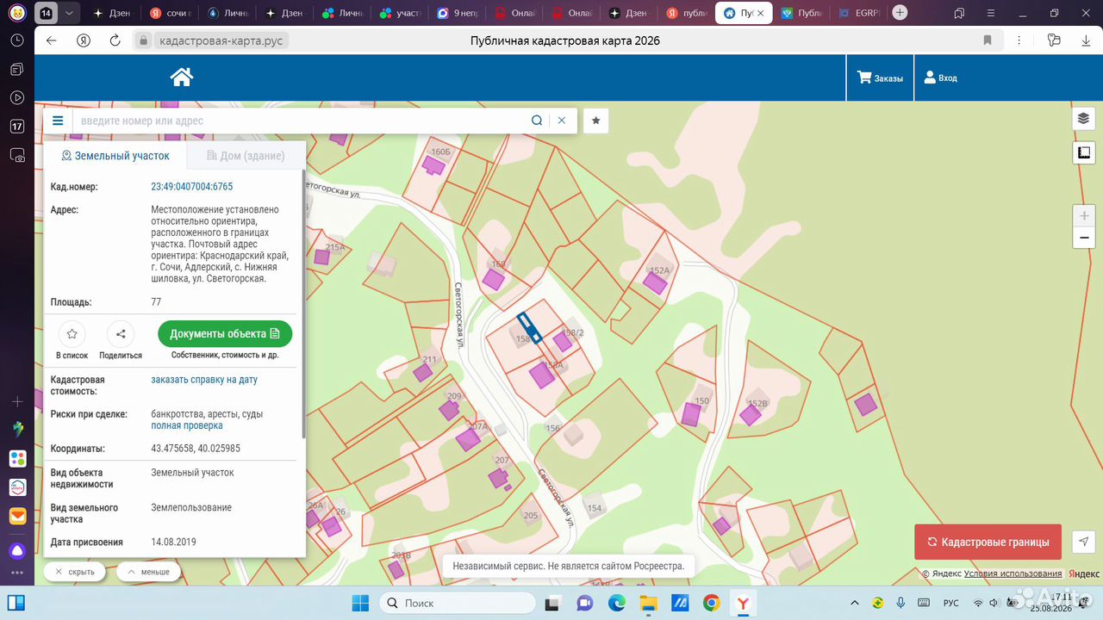The width and height of the screenshot is (1103, 620).
Task: Click the Землепользование value
Action: pyautogui.click(x=191, y=507)
